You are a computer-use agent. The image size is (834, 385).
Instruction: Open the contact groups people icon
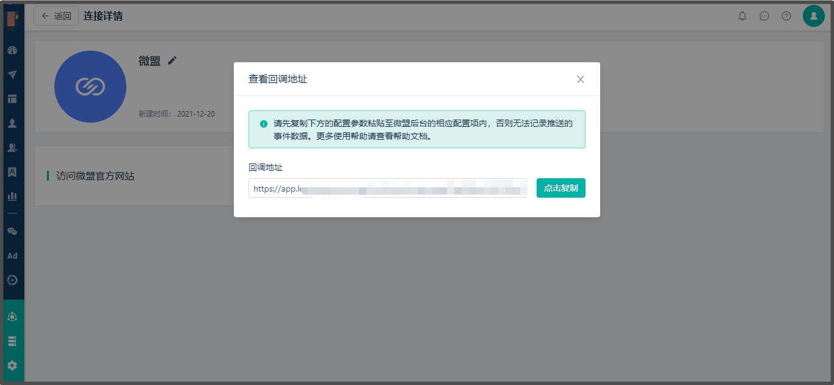pyautogui.click(x=12, y=148)
